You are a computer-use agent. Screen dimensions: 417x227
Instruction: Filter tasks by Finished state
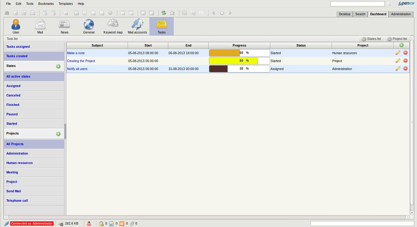(x=34, y=105)
